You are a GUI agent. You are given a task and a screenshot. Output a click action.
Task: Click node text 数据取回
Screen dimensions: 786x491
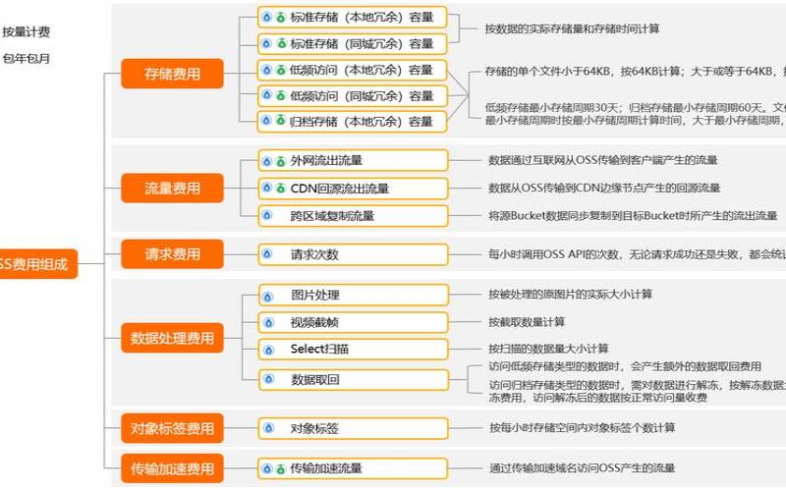315,379
